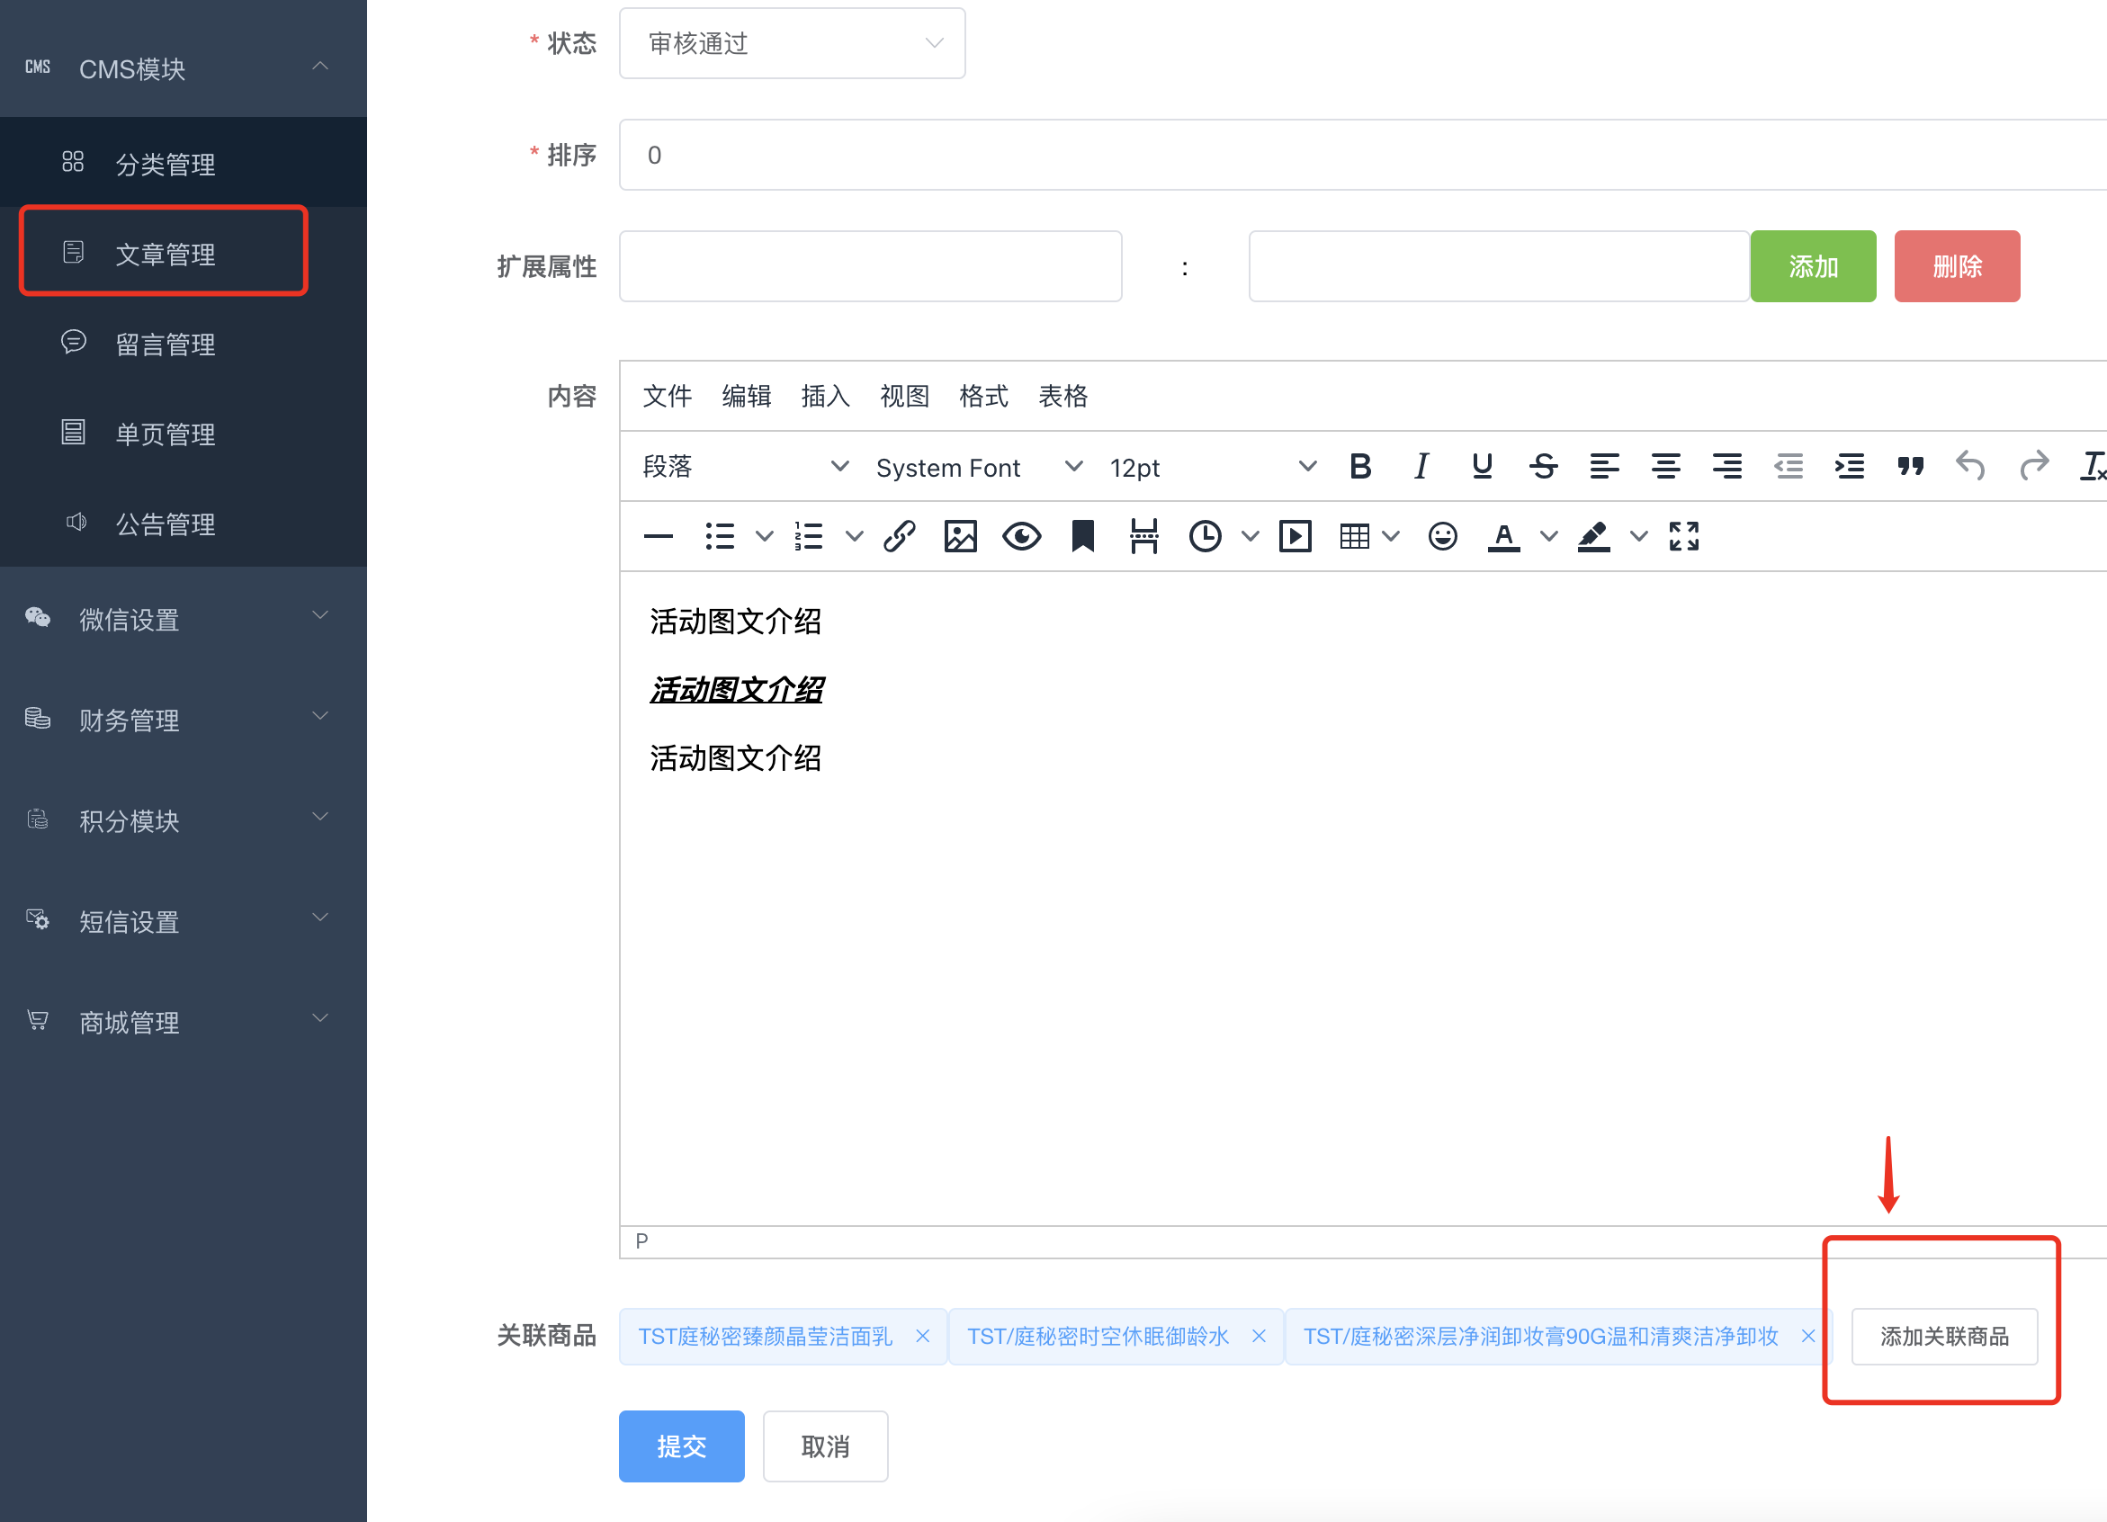Enter fullscreen editor mode

tap(1683, 537)
